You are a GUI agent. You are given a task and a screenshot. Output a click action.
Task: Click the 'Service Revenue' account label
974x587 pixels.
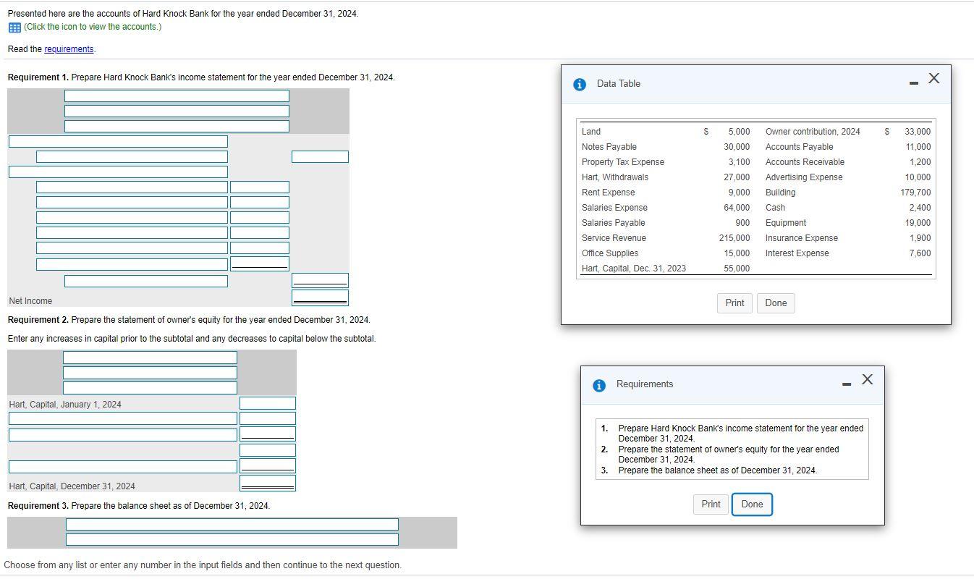(x=614, y=238)
